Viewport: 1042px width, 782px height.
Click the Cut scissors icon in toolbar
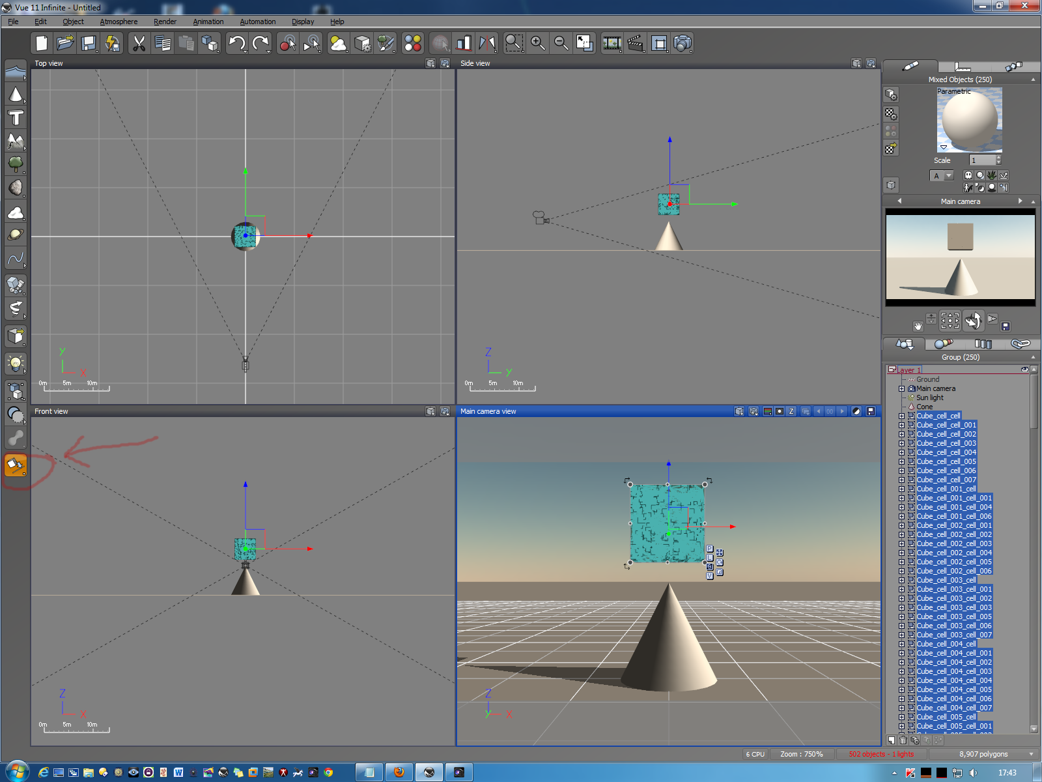(139, 44)
